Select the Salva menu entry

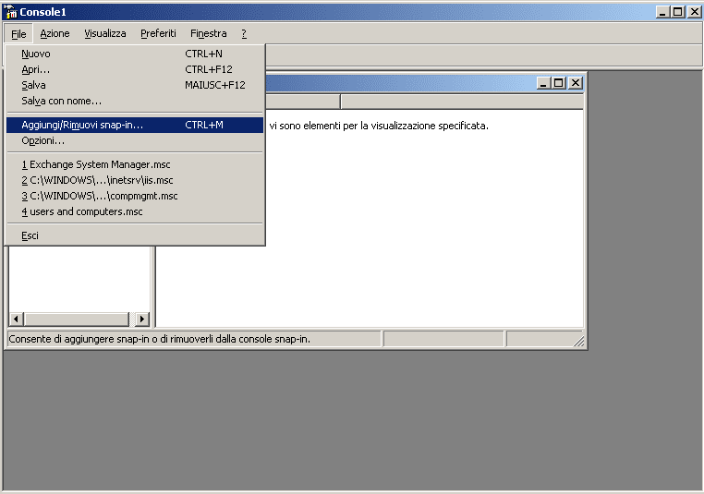135,85
